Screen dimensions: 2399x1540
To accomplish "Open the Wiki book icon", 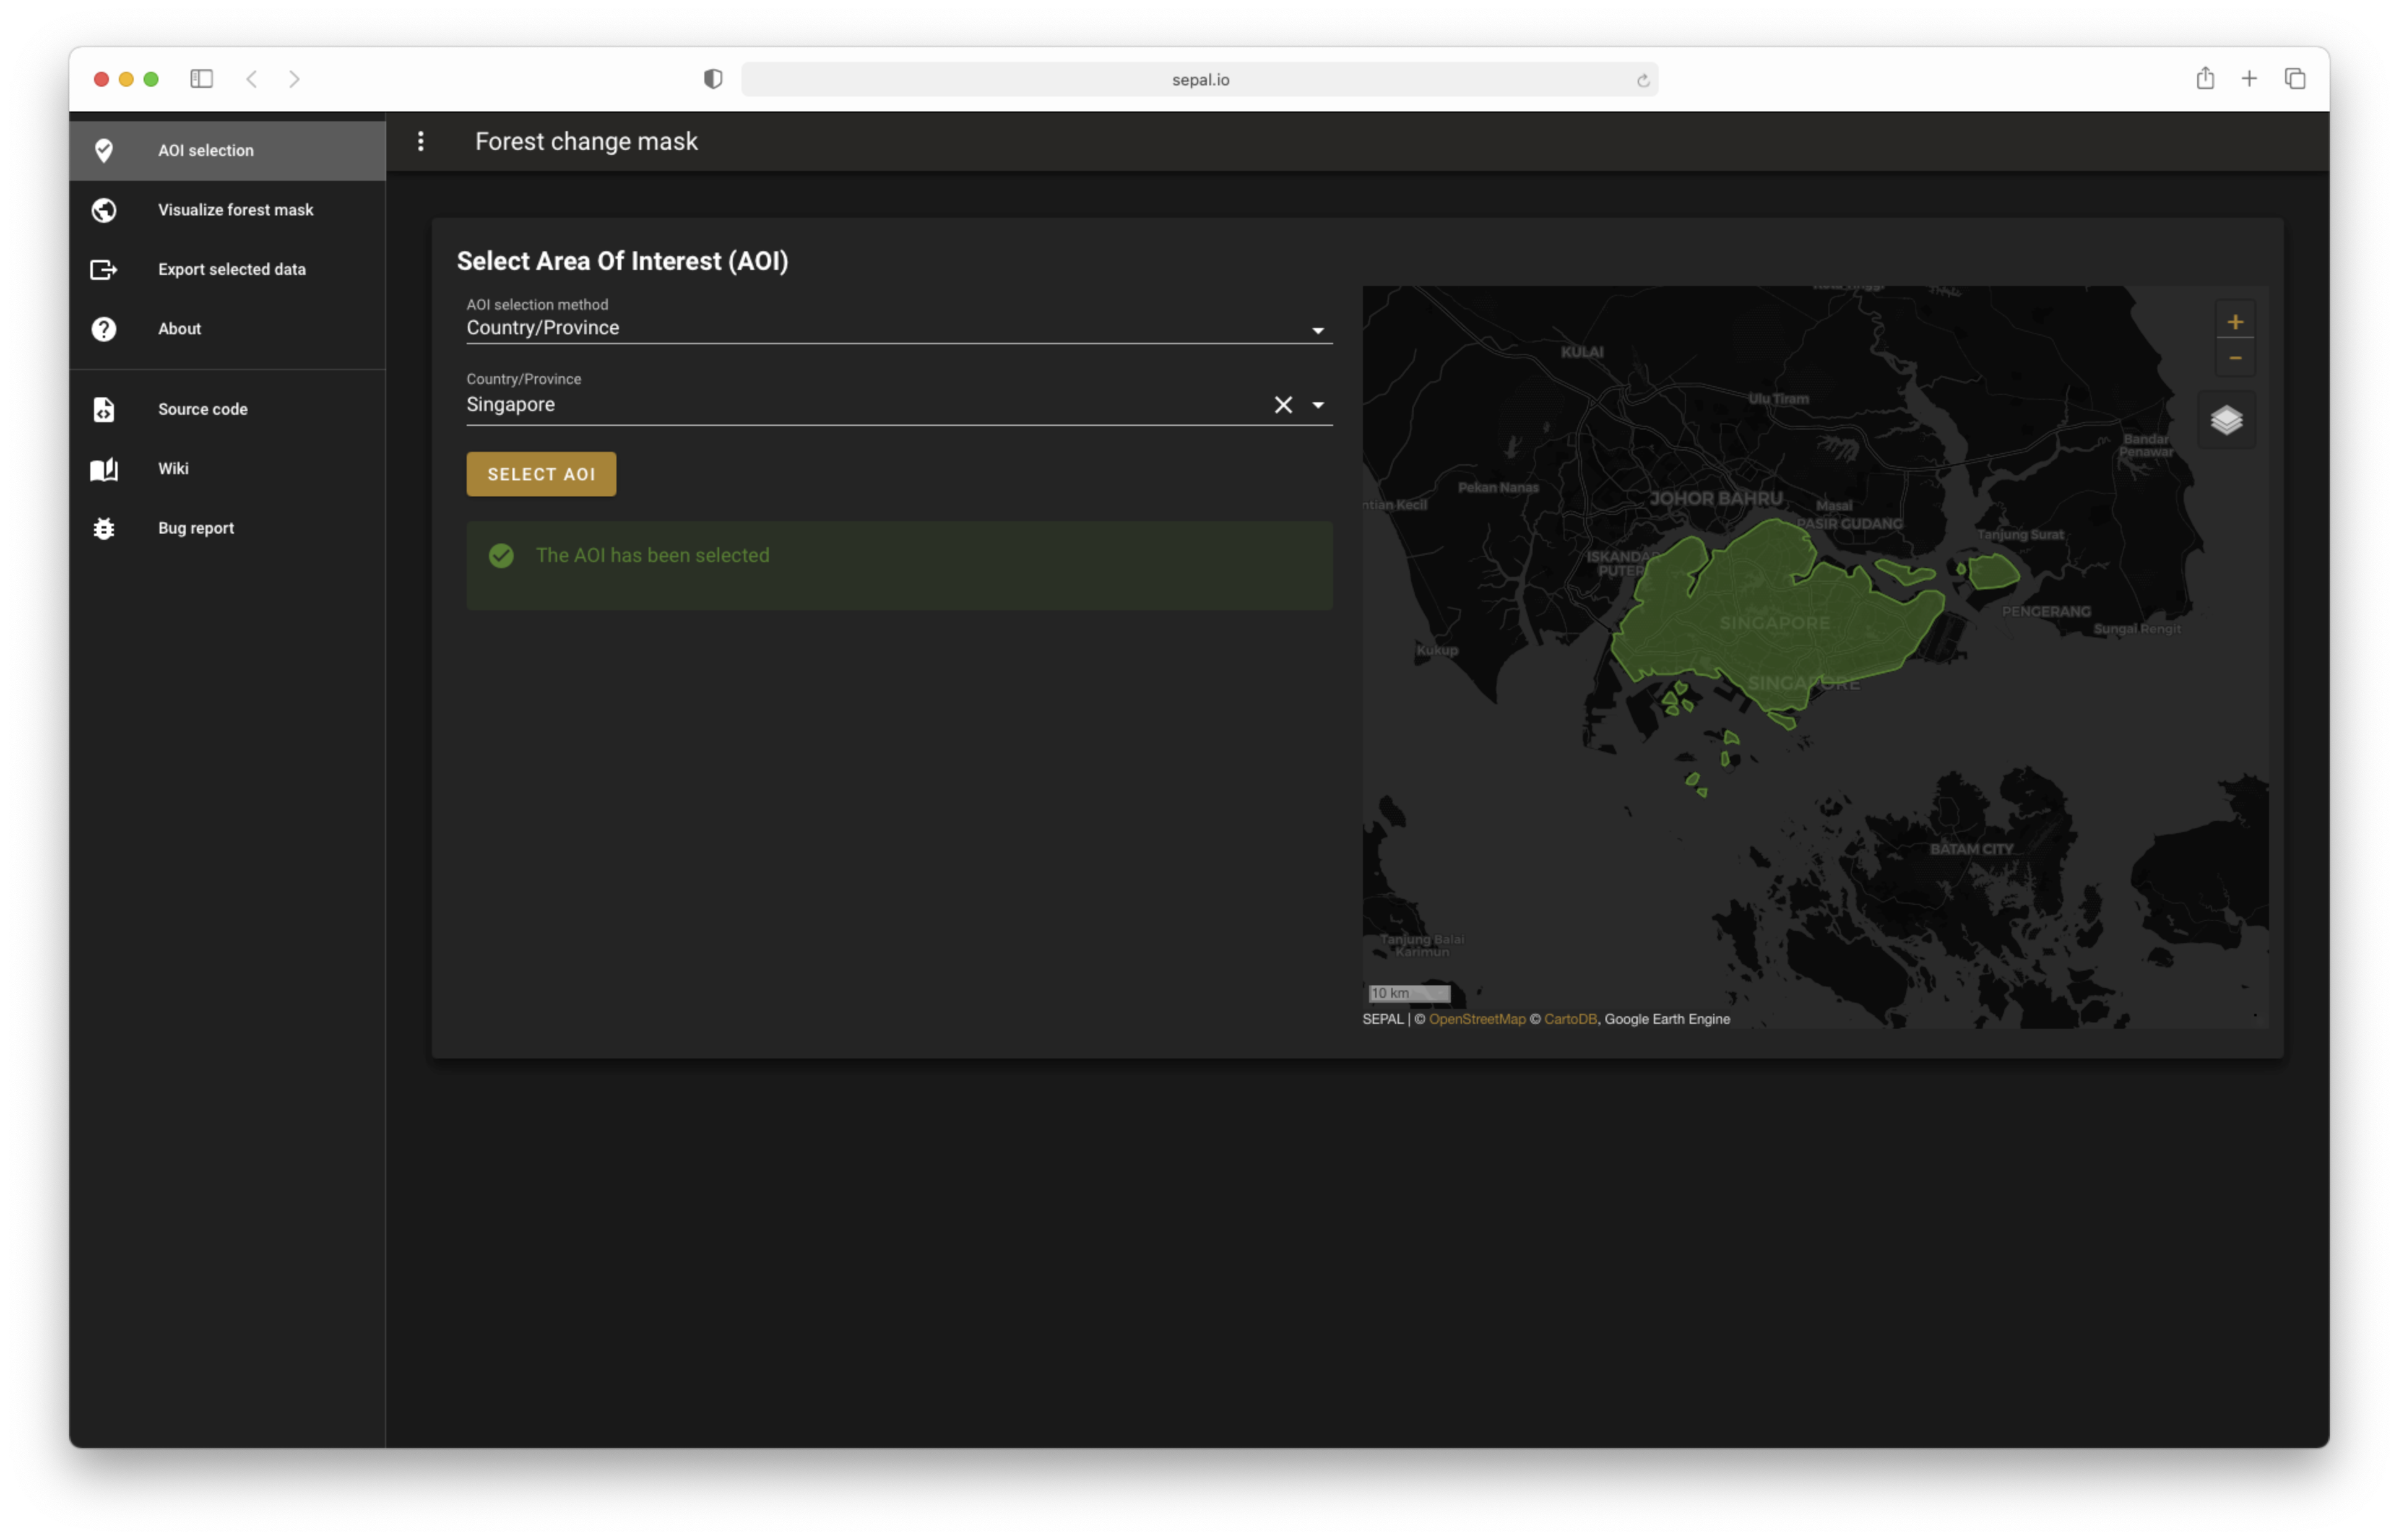I will [x=104, y=469].
